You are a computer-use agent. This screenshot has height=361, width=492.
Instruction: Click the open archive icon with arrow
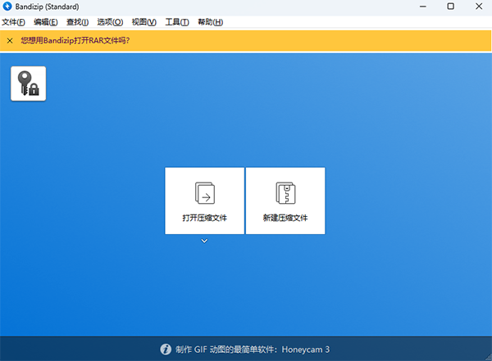pos(205,193)
